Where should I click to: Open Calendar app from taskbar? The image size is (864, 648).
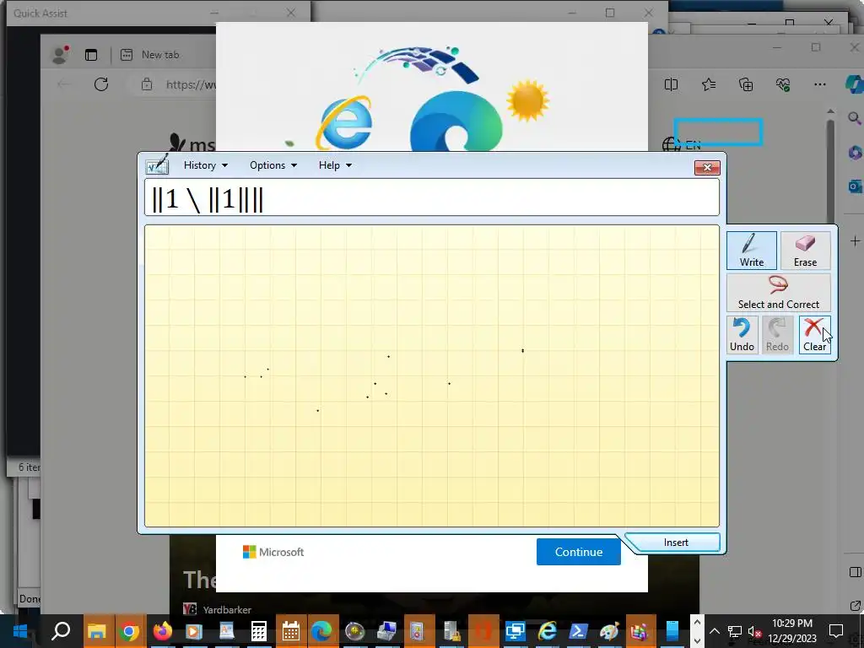coord(290,631)
